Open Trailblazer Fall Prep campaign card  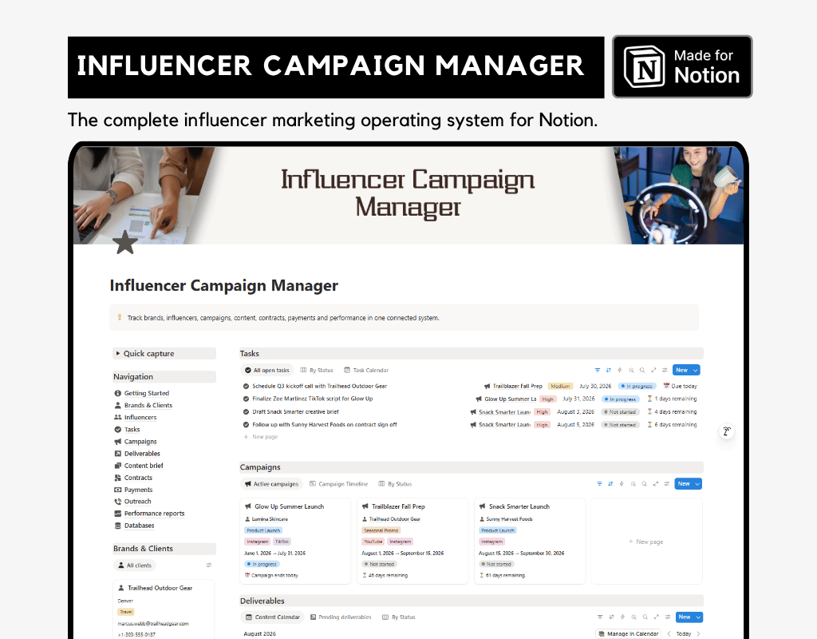[x=412, y=542]
